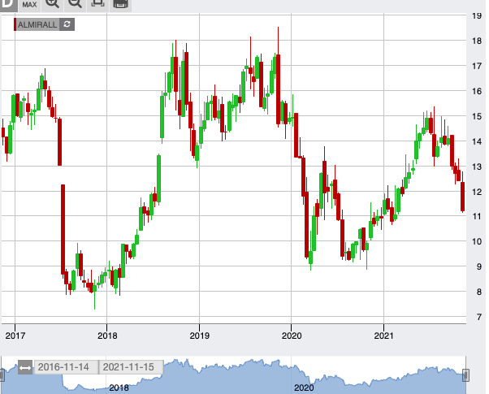The width and height of the screenshot is (489, 394).
Task: Click the range arrows icon beside dates
Action: click(25, 367)
